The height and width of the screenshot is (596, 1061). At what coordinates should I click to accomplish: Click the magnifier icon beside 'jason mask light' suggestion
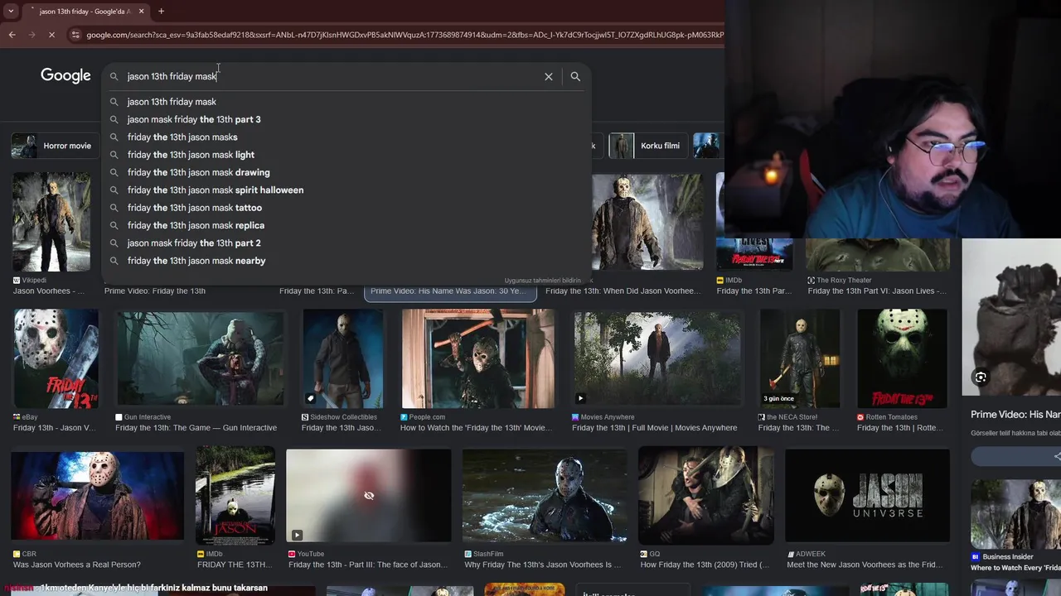coord(114,155)
